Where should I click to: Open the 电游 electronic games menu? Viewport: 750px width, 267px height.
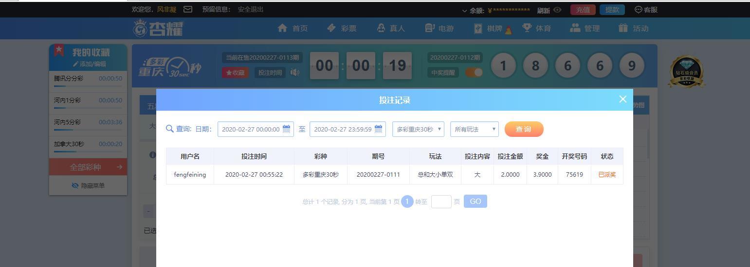pyautogui.click(x=439, y=28)
